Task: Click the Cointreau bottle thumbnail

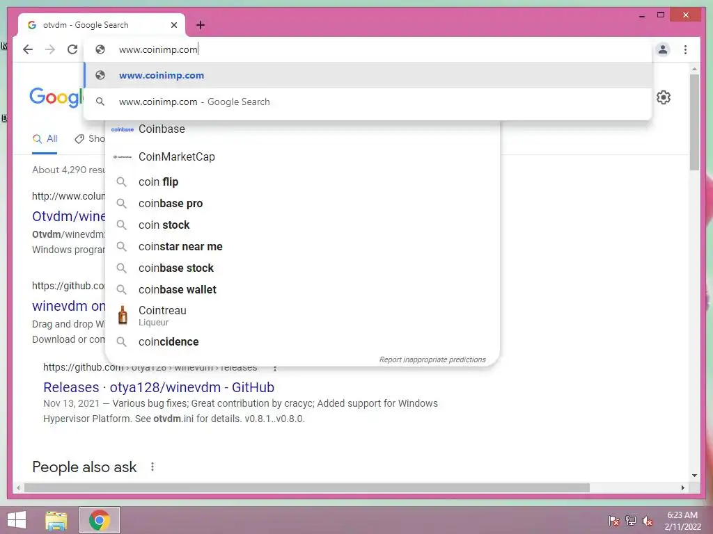Action: [x=123, y=315]
